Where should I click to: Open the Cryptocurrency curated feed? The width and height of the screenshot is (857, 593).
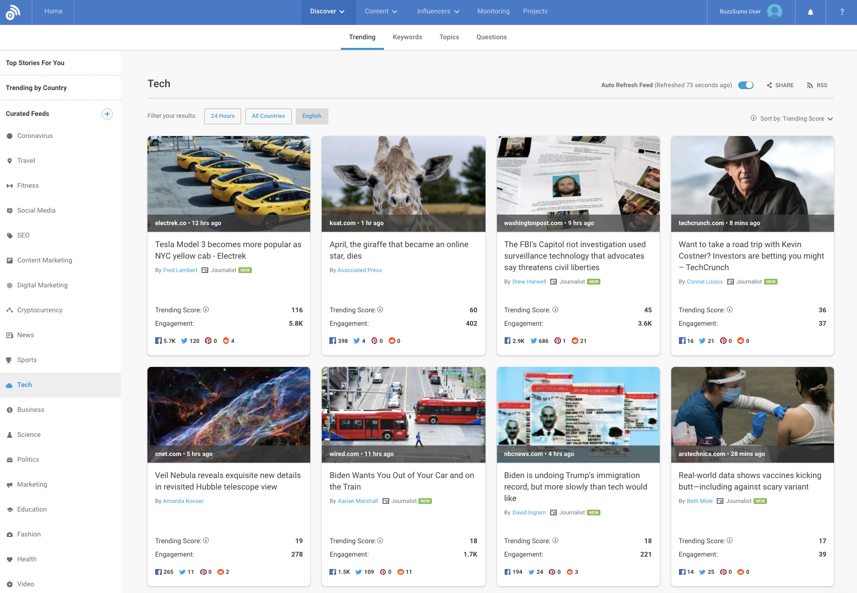click(39, 310)
